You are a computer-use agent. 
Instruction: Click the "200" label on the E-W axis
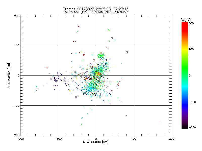172,139
